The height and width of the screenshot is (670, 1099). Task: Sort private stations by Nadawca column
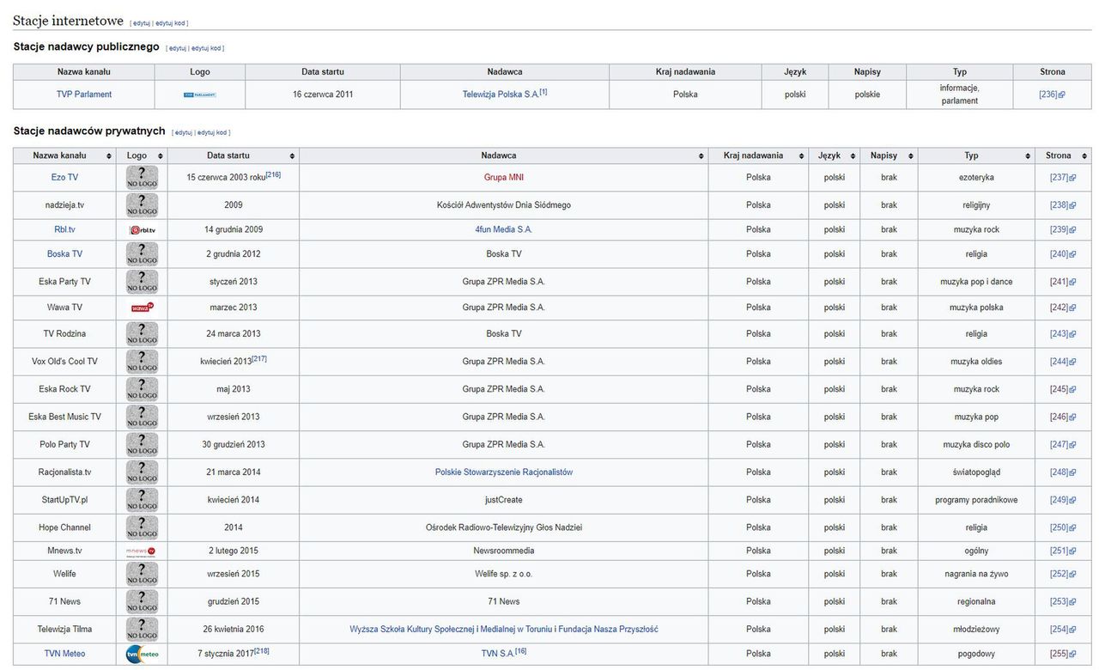pyautogui.click(x=504, y=155)
